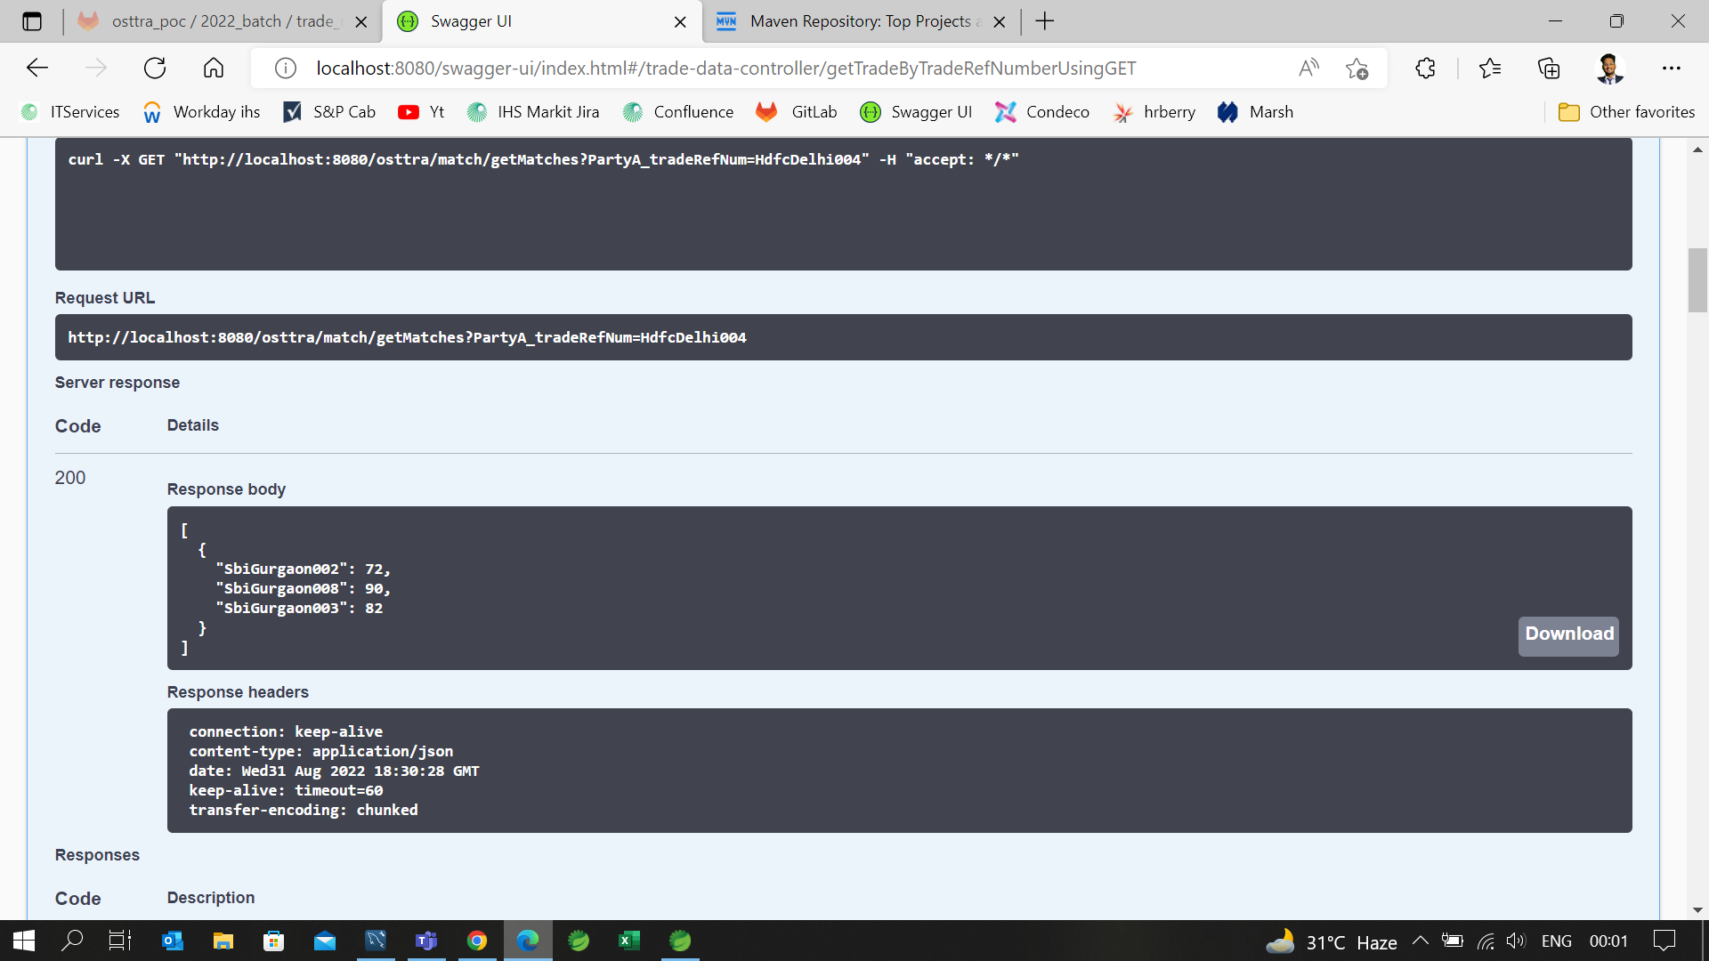Viewport: 1709px width, 961px height.
Task: Open the Condeco bookmark
Action: [x=1042, y=112]
